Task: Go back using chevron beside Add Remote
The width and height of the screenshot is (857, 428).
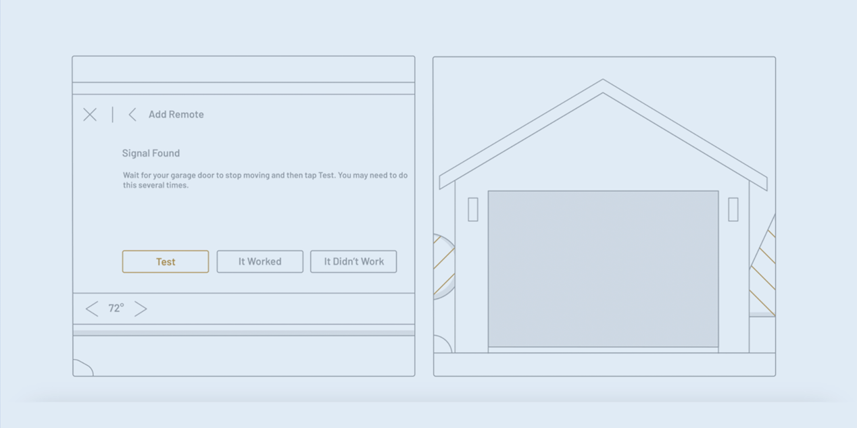Action: coord(132,115)
